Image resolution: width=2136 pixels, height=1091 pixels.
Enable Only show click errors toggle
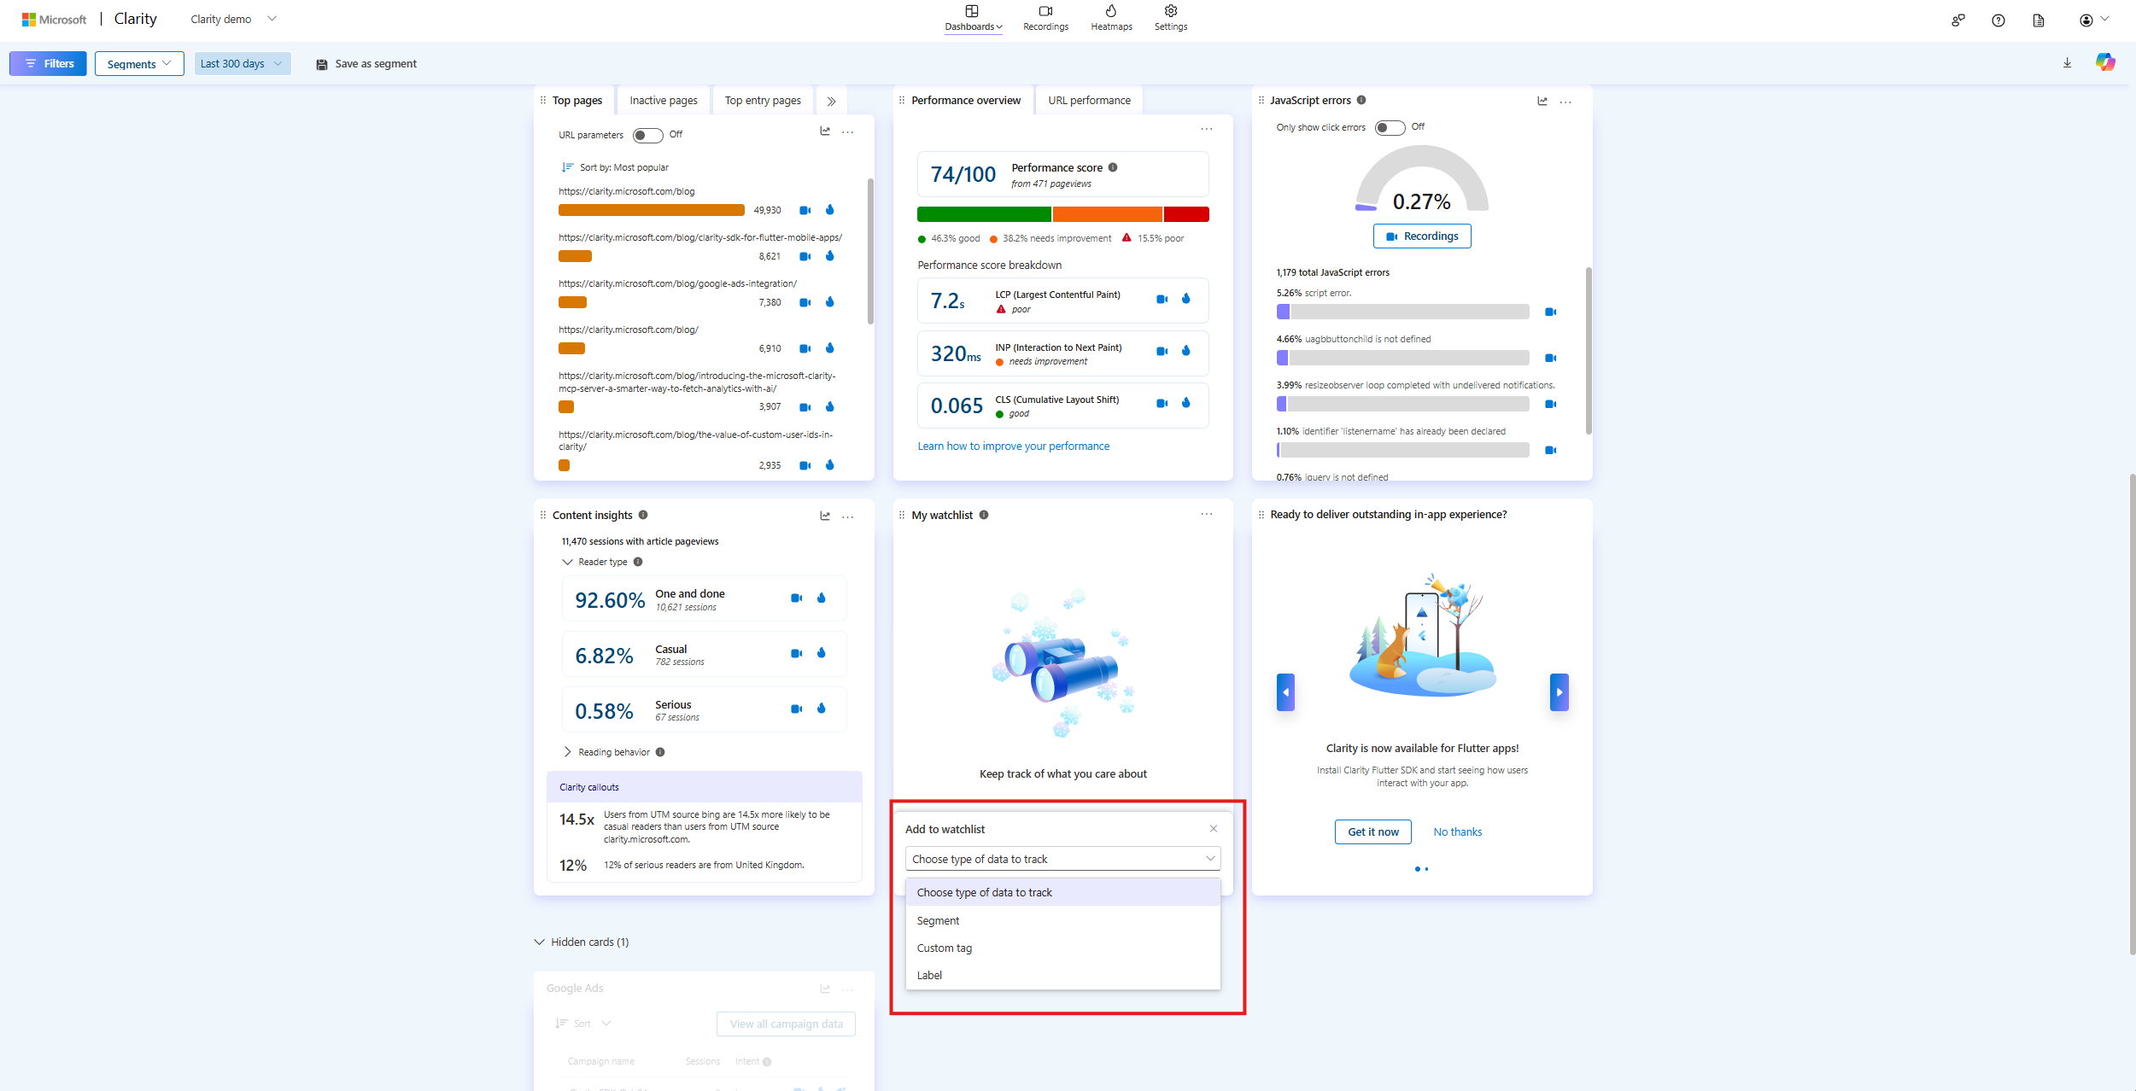point(1390,127)
